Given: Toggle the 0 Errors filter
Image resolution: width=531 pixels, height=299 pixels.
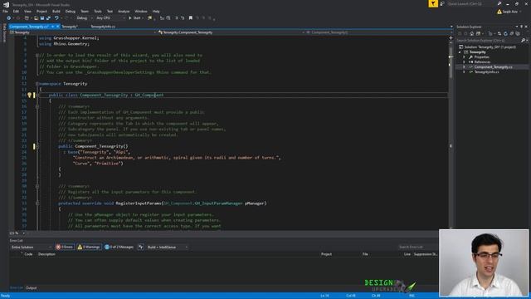Looking at the screenshot, I should pos(65,248).
